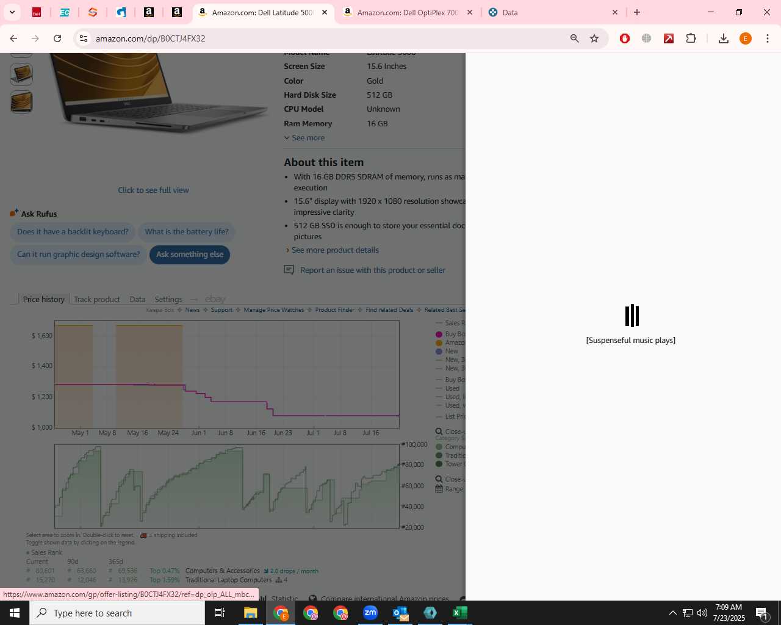
Task: Open Traditional Laptop Computers category link
Action: 228,580
